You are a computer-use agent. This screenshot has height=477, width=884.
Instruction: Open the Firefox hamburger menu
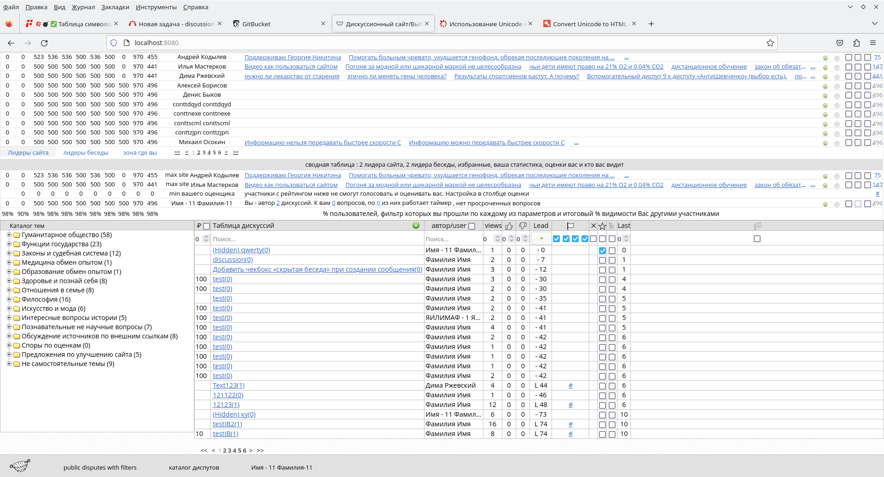(x=873, y=43)
